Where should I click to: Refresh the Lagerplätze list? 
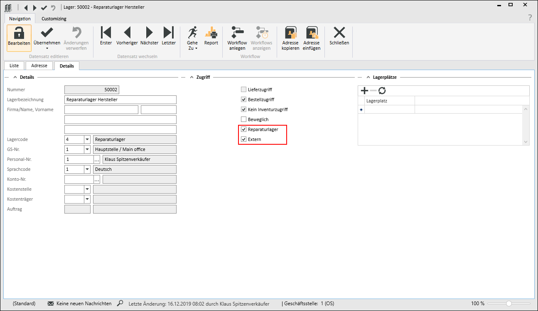tap(382, 91)
